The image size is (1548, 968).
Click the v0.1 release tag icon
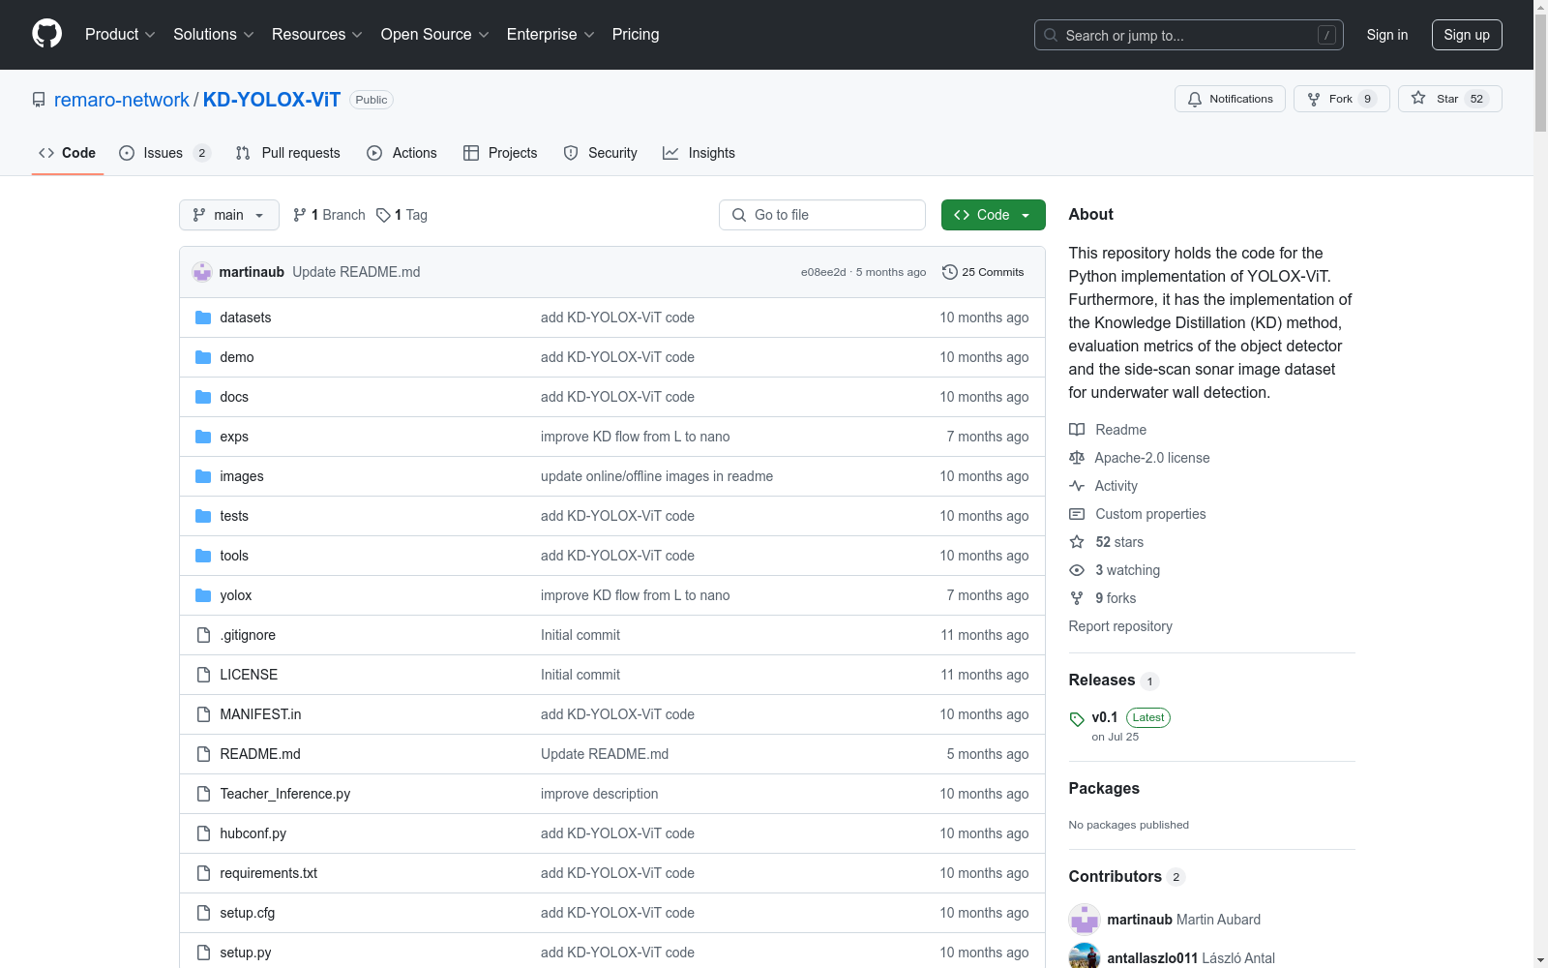(1077, 719)
